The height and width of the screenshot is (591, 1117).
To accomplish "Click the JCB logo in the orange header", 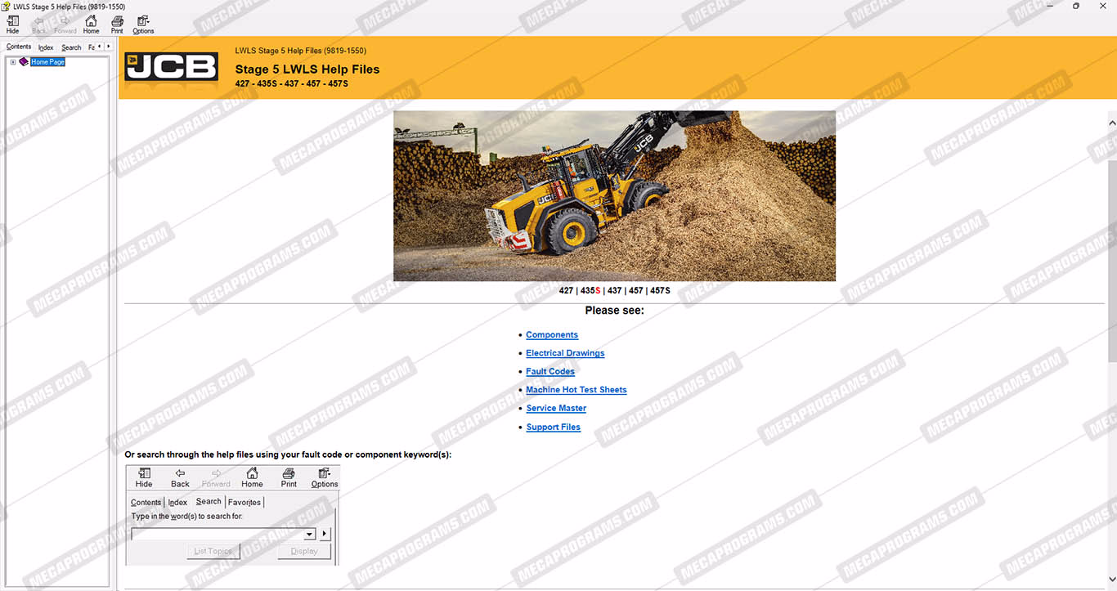I will [x=172, y=67].
